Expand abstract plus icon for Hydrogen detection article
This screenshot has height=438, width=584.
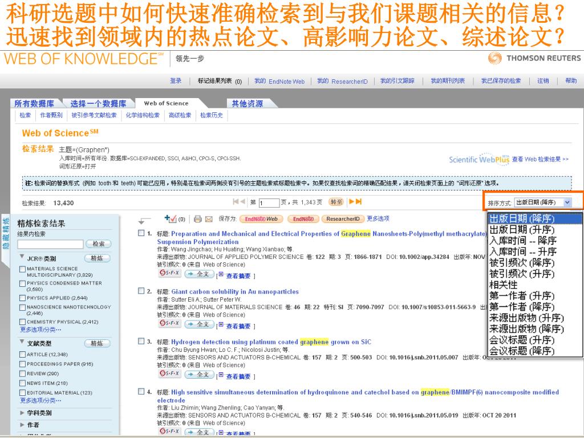(221, 375)
